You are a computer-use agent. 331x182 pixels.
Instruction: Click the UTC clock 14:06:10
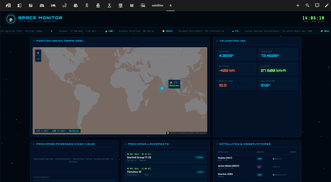(x=313, y=18)
